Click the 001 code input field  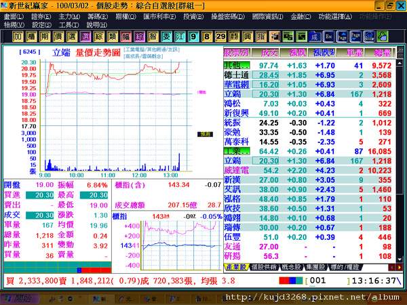[328, 281]
